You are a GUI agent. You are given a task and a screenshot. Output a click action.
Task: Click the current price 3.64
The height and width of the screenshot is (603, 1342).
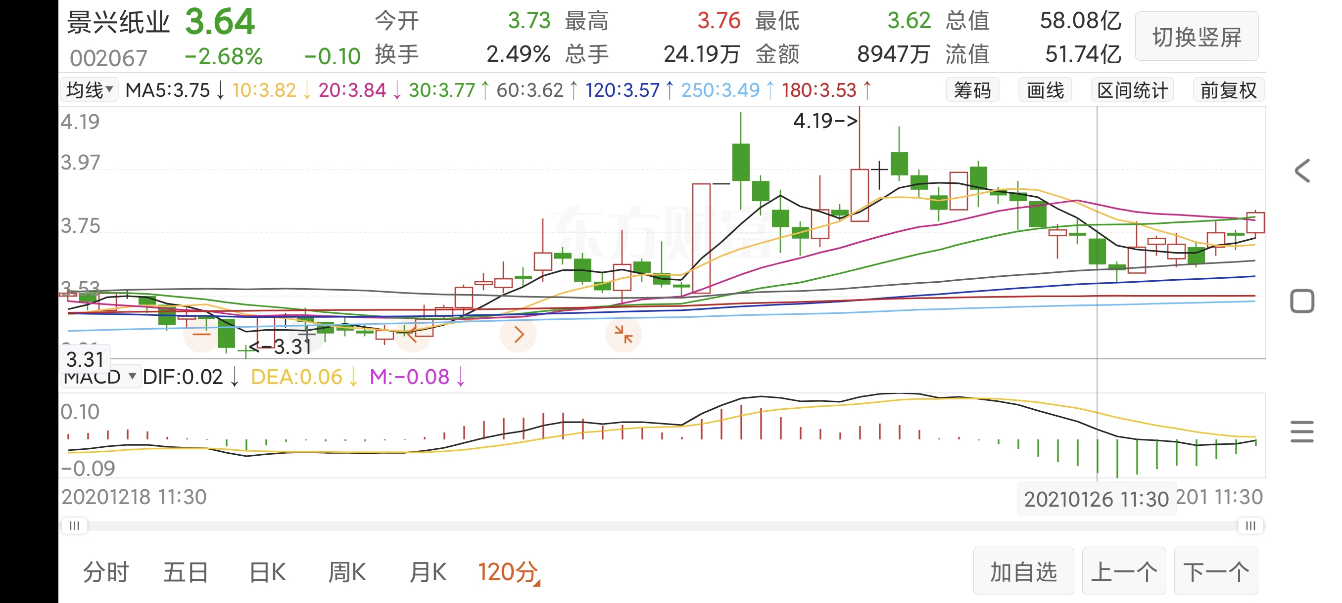[x=220, y=22]
